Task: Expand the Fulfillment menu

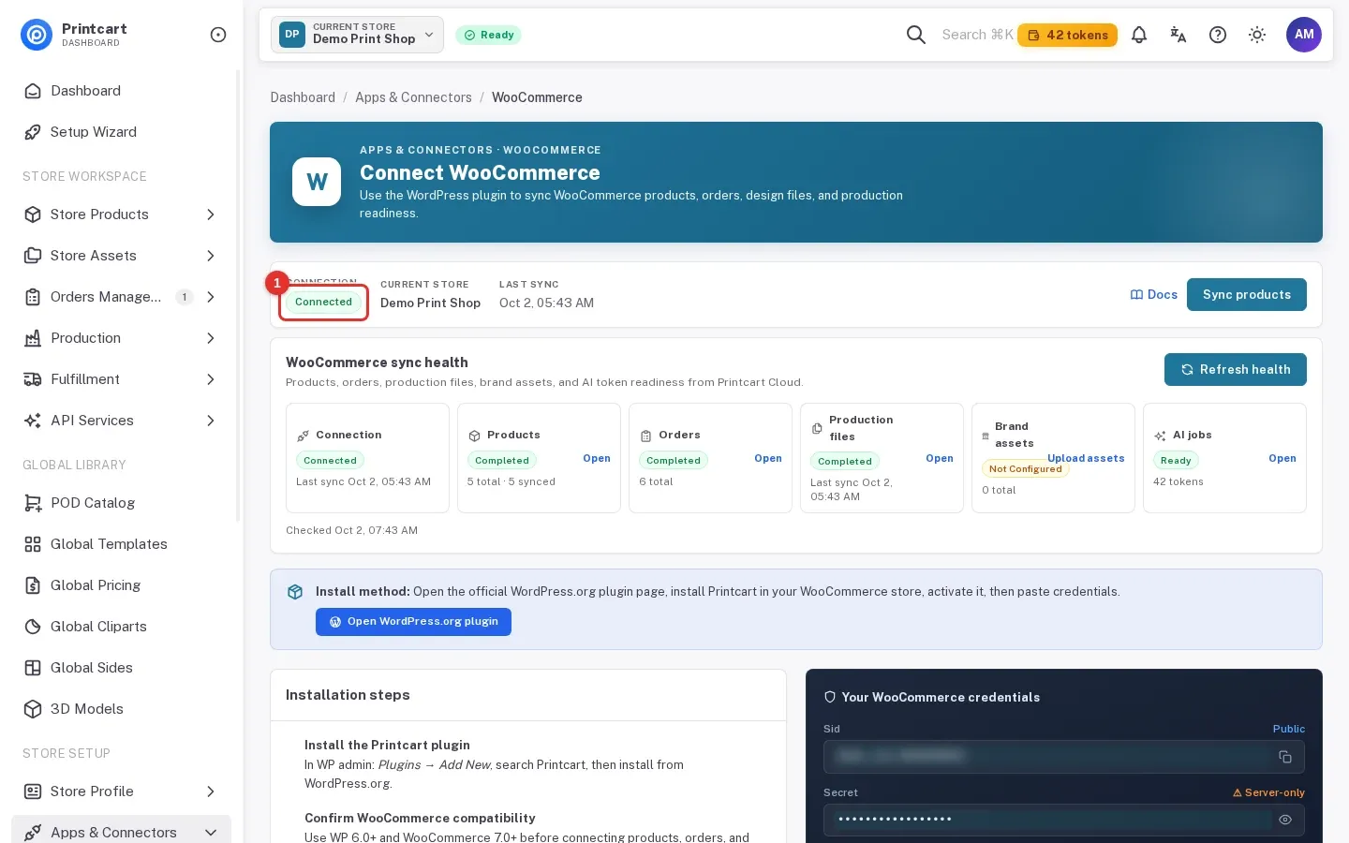Action: (121, 379)
